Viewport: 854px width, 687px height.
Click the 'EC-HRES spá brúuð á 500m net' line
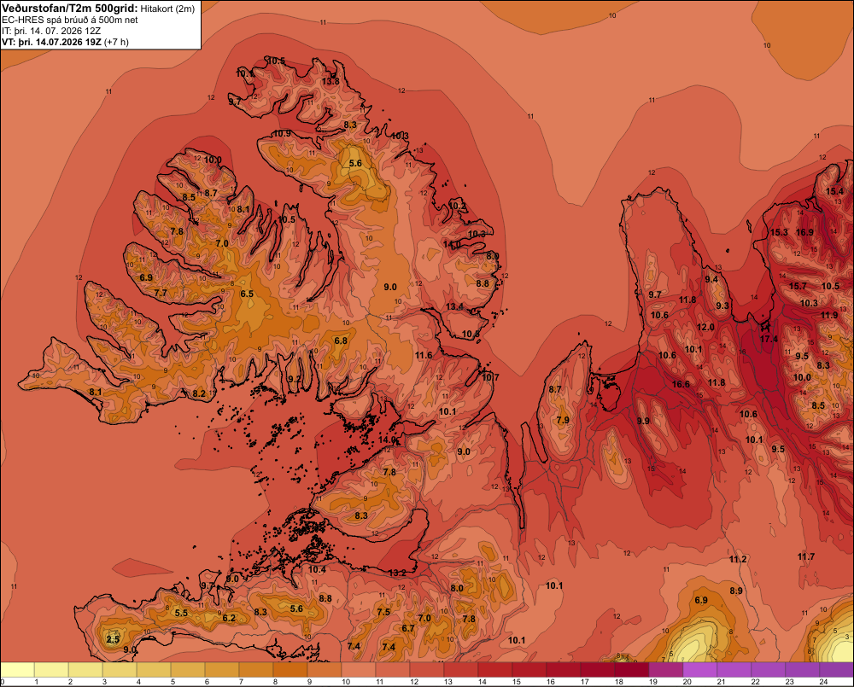[x=70, y=20]
